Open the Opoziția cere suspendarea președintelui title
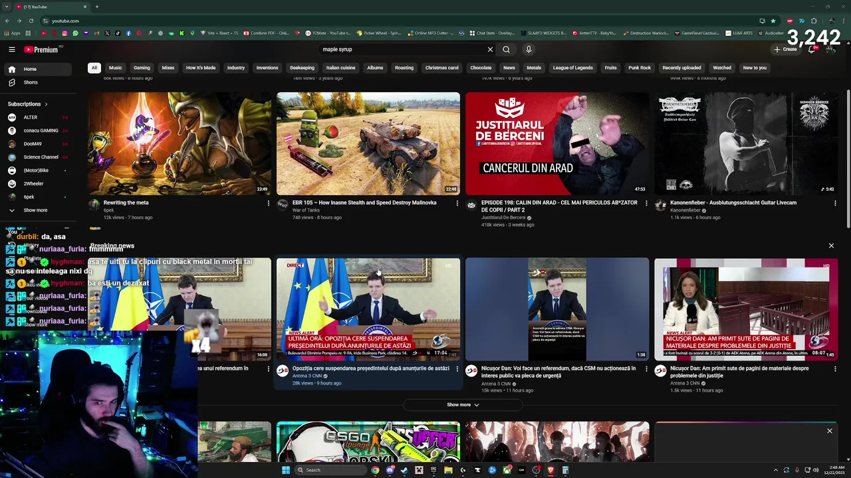Screen dimensions: 851x478 tap(371, 368)
